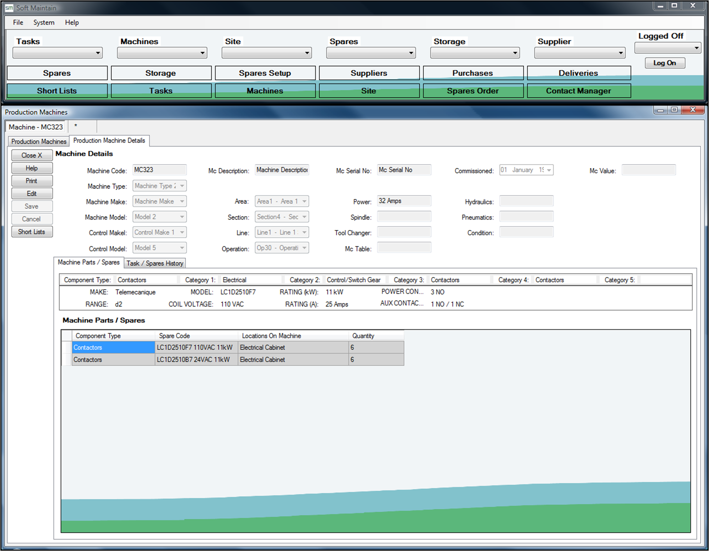Open the Machine Make dropdown
The image size is (709, 551).
(x=159, y=201)
